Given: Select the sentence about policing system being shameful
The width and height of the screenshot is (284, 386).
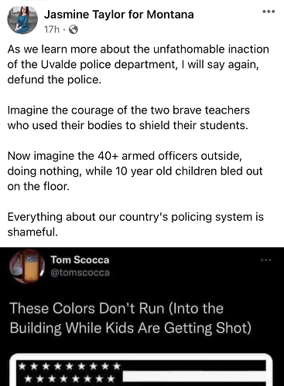Looking at the screenshot, I should point(135,225).
